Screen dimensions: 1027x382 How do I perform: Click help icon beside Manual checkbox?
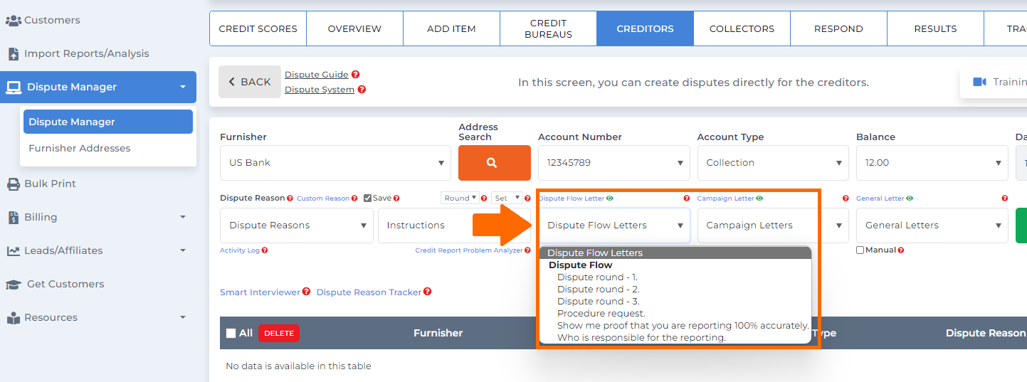coord(901,250)
